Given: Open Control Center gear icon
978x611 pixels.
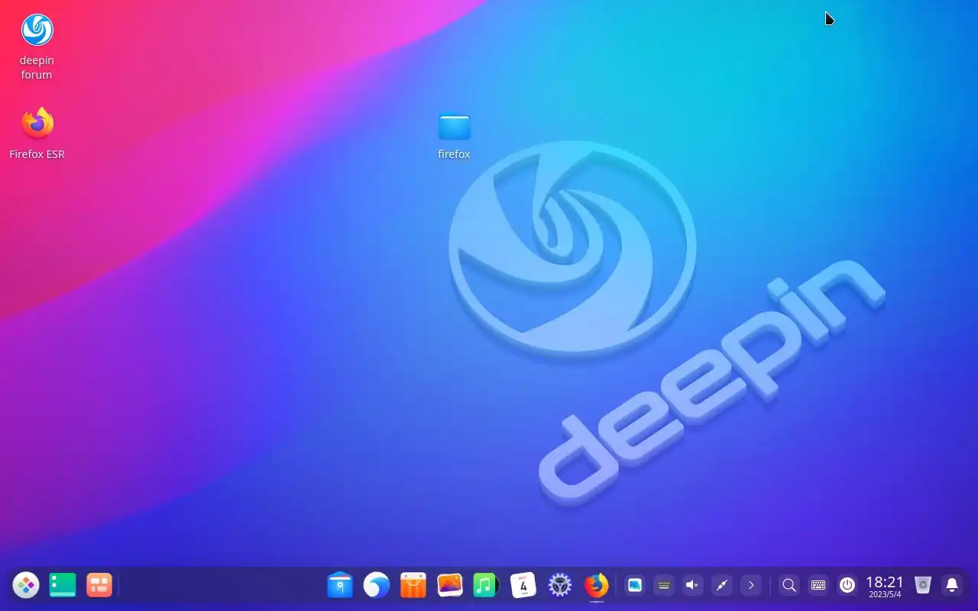Looking at the screenshot, I should click(560, 586).
